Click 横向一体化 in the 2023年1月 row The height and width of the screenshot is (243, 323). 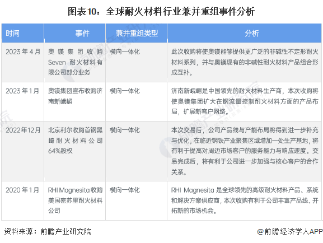pos(125,91)
